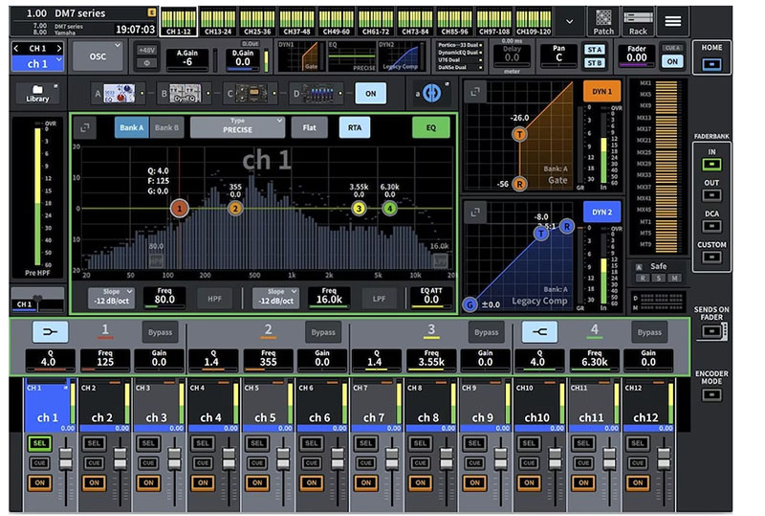Click EQ band 3 node on graph
The image size is (765, 516).
pos(359,209)
